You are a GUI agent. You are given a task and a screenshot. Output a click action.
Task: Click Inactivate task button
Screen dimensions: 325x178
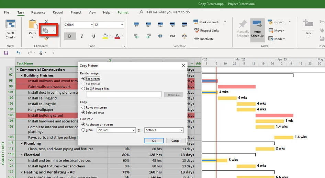tap(204, 39)
